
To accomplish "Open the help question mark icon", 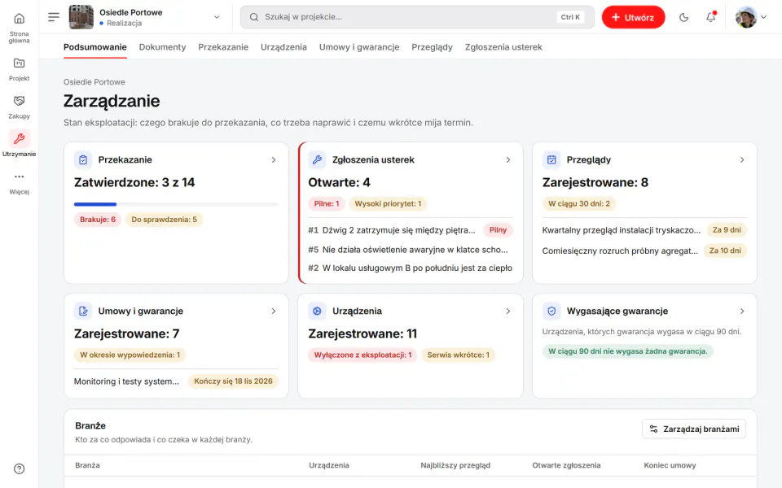I will [19, 468].
